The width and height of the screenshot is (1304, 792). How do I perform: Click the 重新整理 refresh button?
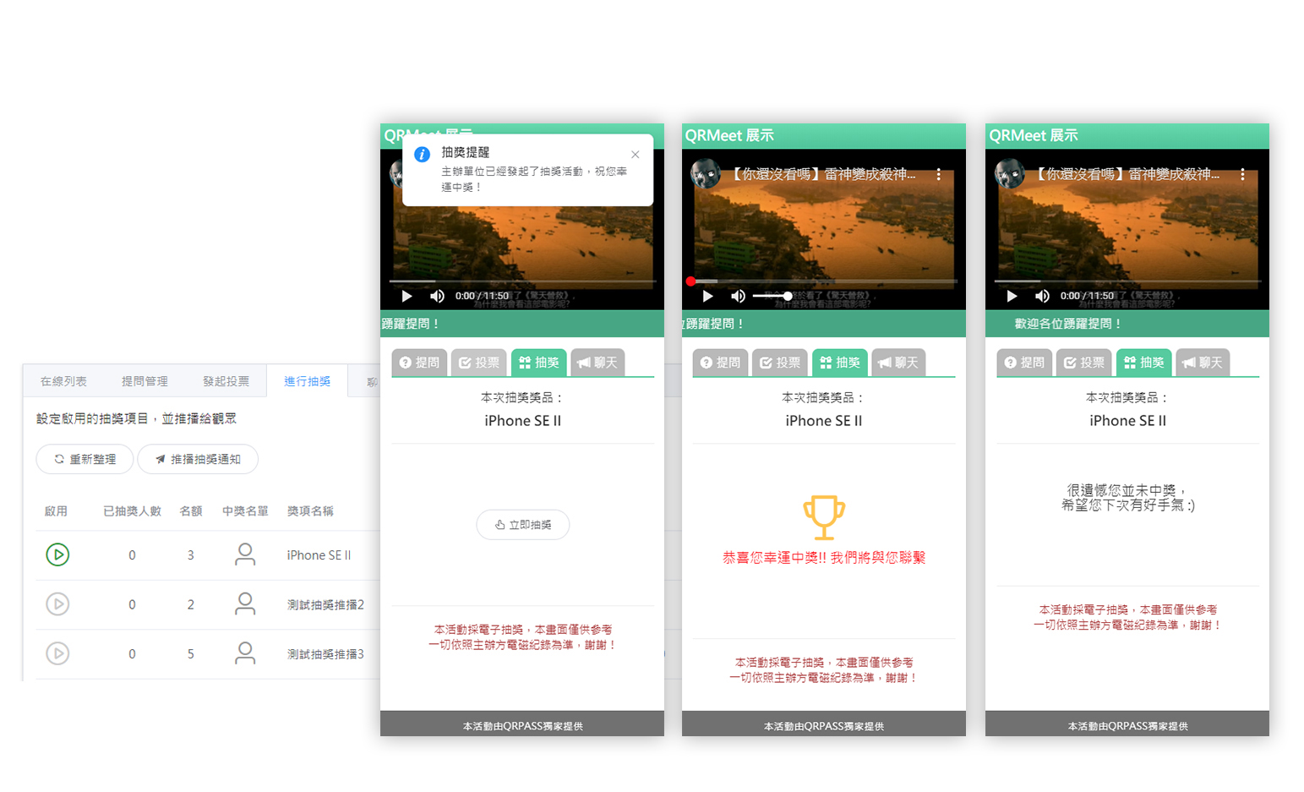tap(85, 459)
